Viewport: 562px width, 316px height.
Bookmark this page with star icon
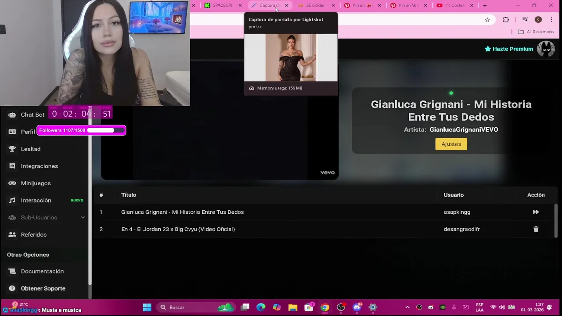487,19
